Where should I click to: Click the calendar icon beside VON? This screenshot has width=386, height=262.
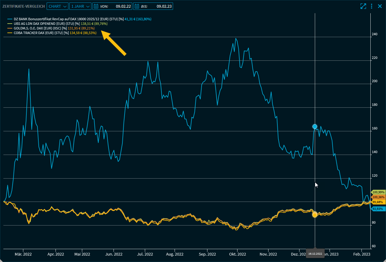[x=96, y=6]
